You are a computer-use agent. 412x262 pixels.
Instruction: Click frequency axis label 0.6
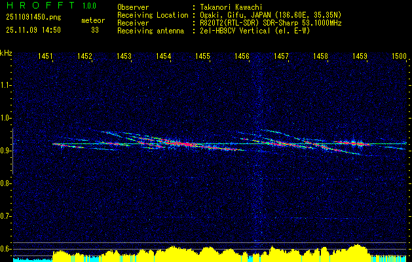(x=5, y=249)
